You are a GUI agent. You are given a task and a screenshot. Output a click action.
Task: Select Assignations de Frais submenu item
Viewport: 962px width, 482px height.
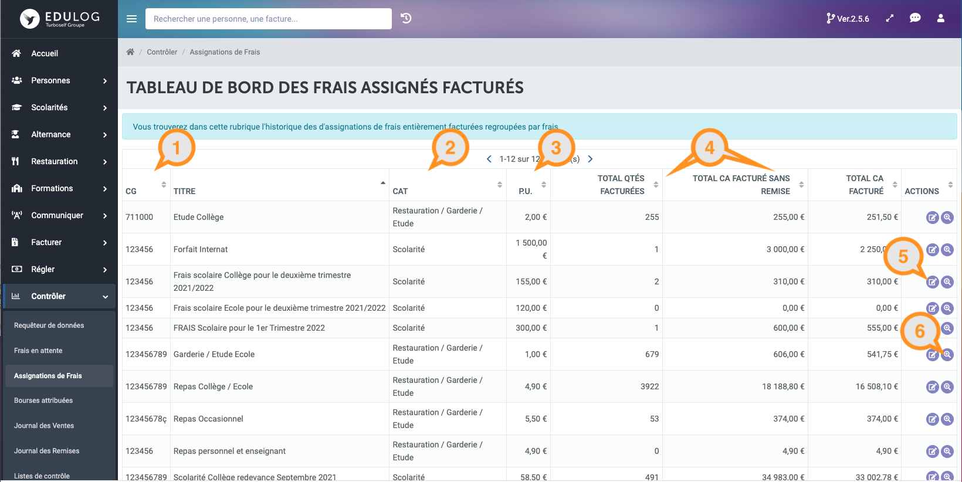tap(59, 376)
